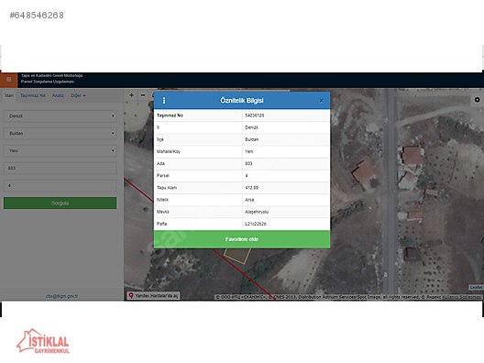Screen dimensions: 484x363
Task: Open the cbs@tkgm.gov.tr email link
Action: tap(61, 296)
